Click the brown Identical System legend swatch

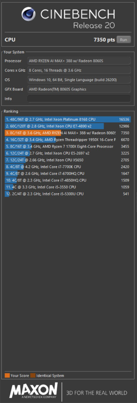pyautogui.click(x=33, y=376)
